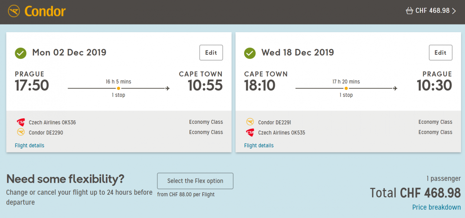Open Flight details for outbound flight
This screenshot has height=218, width=465.
pos(29,145)
